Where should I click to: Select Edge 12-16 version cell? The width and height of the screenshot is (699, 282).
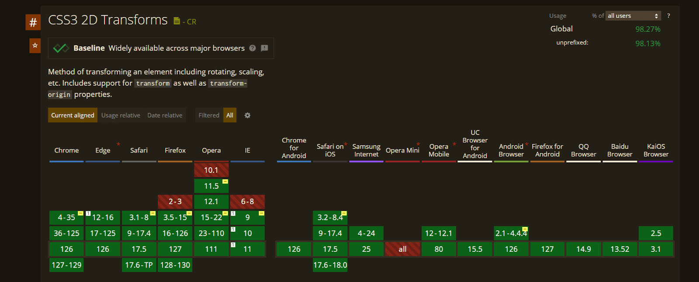tap(103, 217)
